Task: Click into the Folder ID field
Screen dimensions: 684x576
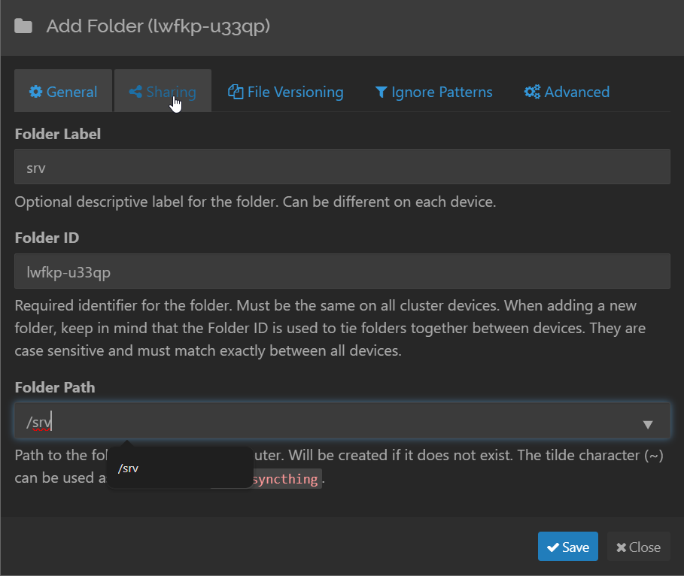Action: click(x=342, y=271)
